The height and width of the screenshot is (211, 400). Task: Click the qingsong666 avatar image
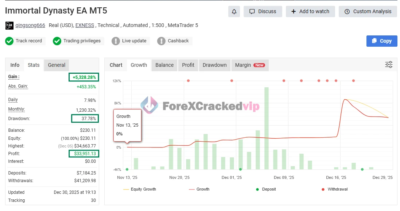tap(9, 26)
